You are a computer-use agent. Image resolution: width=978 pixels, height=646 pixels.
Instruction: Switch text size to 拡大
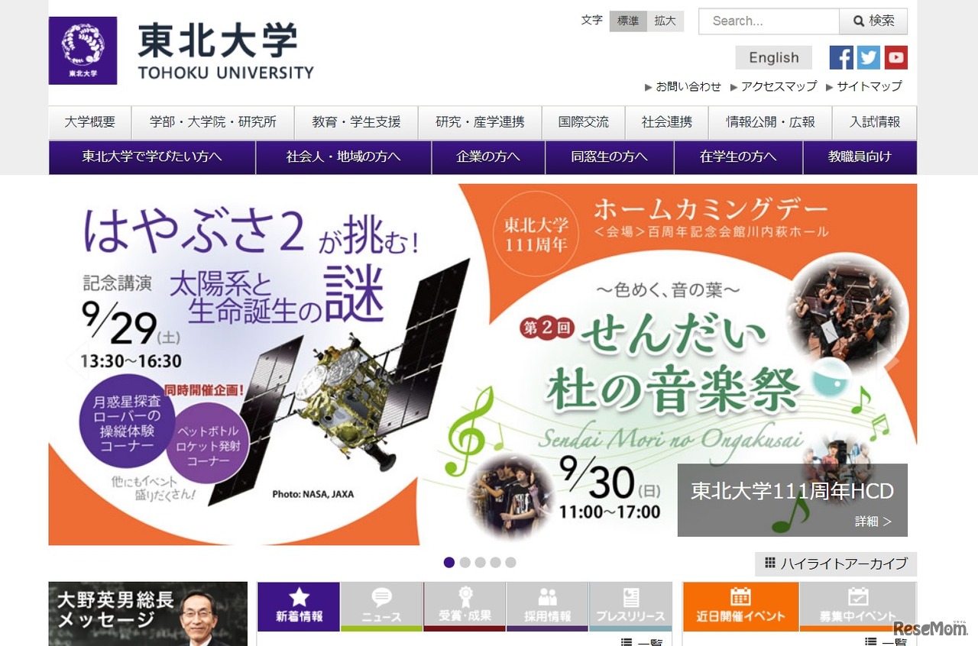click(x=665, y=21)
